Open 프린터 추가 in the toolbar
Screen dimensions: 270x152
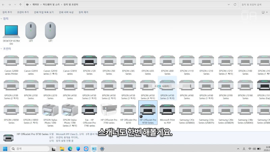click(23, 12)
